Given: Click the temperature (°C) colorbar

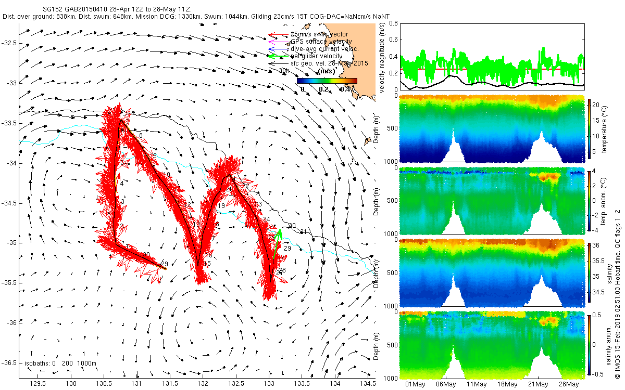Looking at the screenshot, I should (589, 129).
